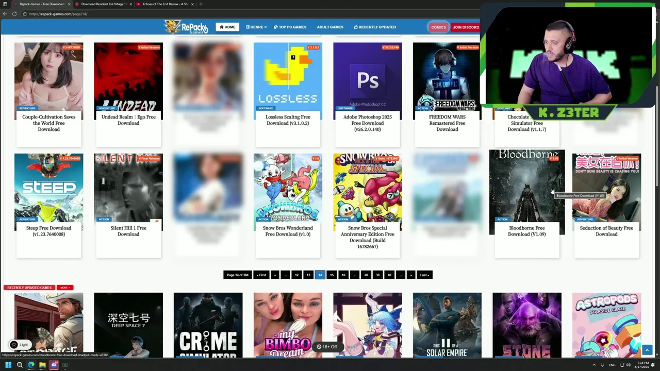Open ADULT GAMES menu item
The image size is (660, 371).
click(x=330, y=27)
